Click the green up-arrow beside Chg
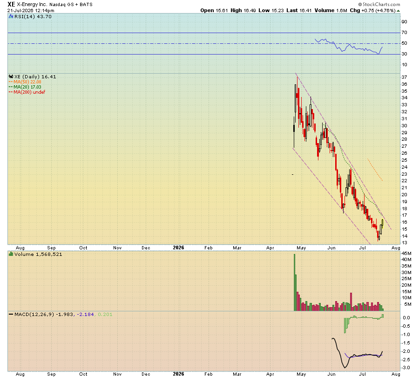The image size is (419, 378). click(x=398, y=11)
